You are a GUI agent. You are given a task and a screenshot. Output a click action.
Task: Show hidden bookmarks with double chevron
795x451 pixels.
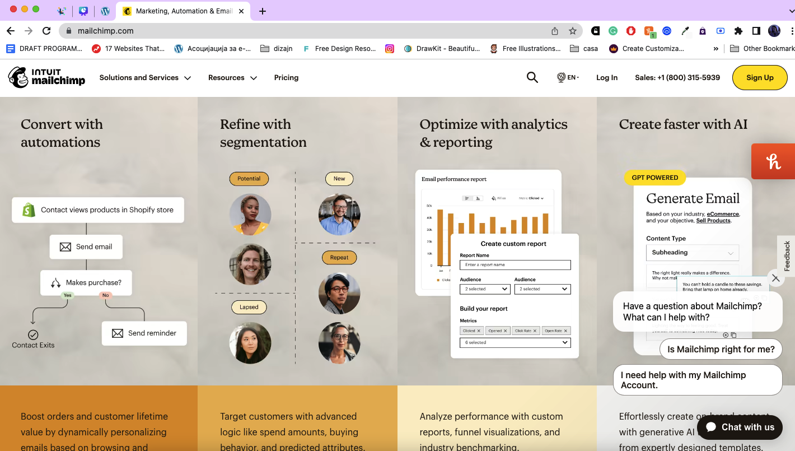(x=715, y=49)
